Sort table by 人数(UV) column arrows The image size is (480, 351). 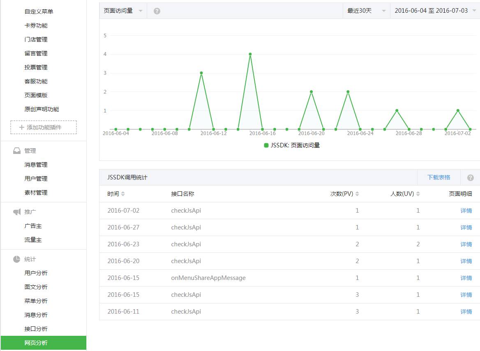coord(418,194)
